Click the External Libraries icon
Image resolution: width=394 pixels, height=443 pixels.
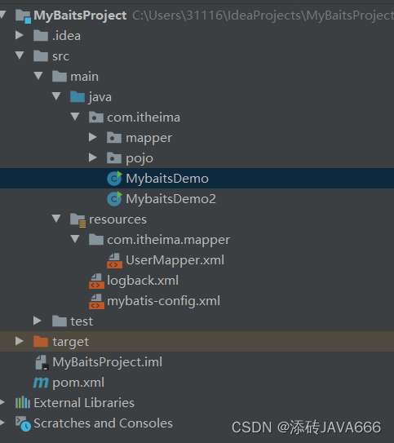point(23,402)
